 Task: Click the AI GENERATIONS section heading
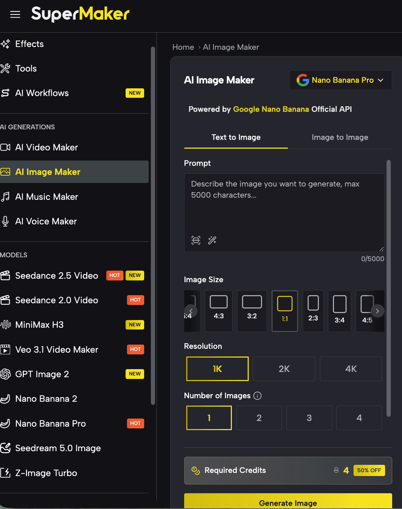tap(27, 127)
